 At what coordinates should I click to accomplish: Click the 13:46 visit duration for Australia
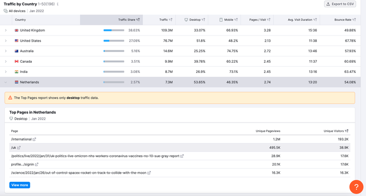(312, 51)
